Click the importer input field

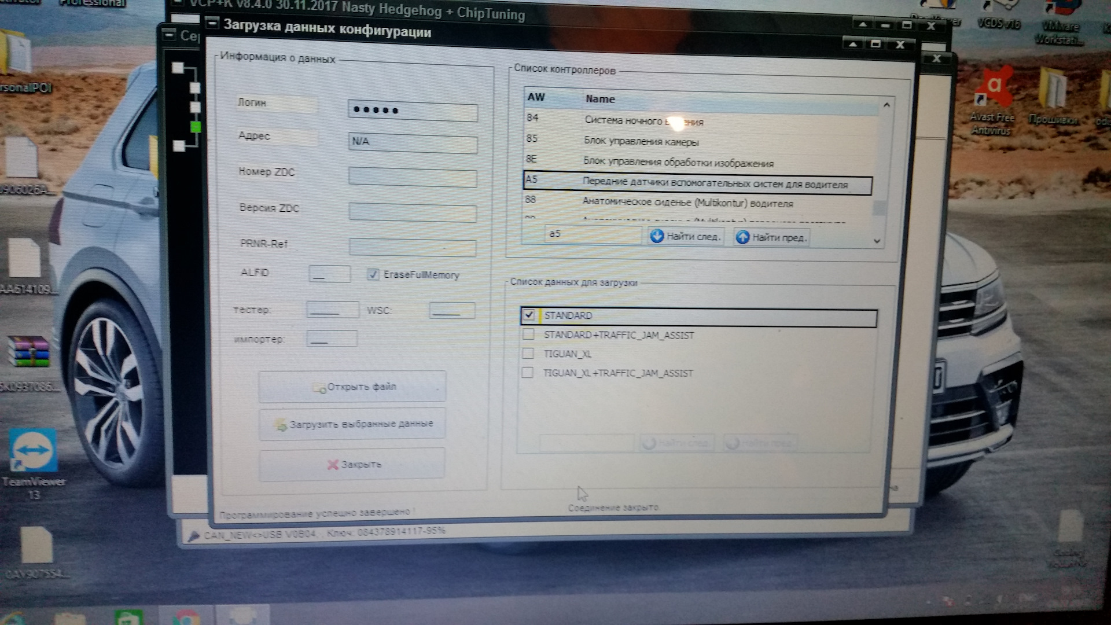(x=332, y=339)
